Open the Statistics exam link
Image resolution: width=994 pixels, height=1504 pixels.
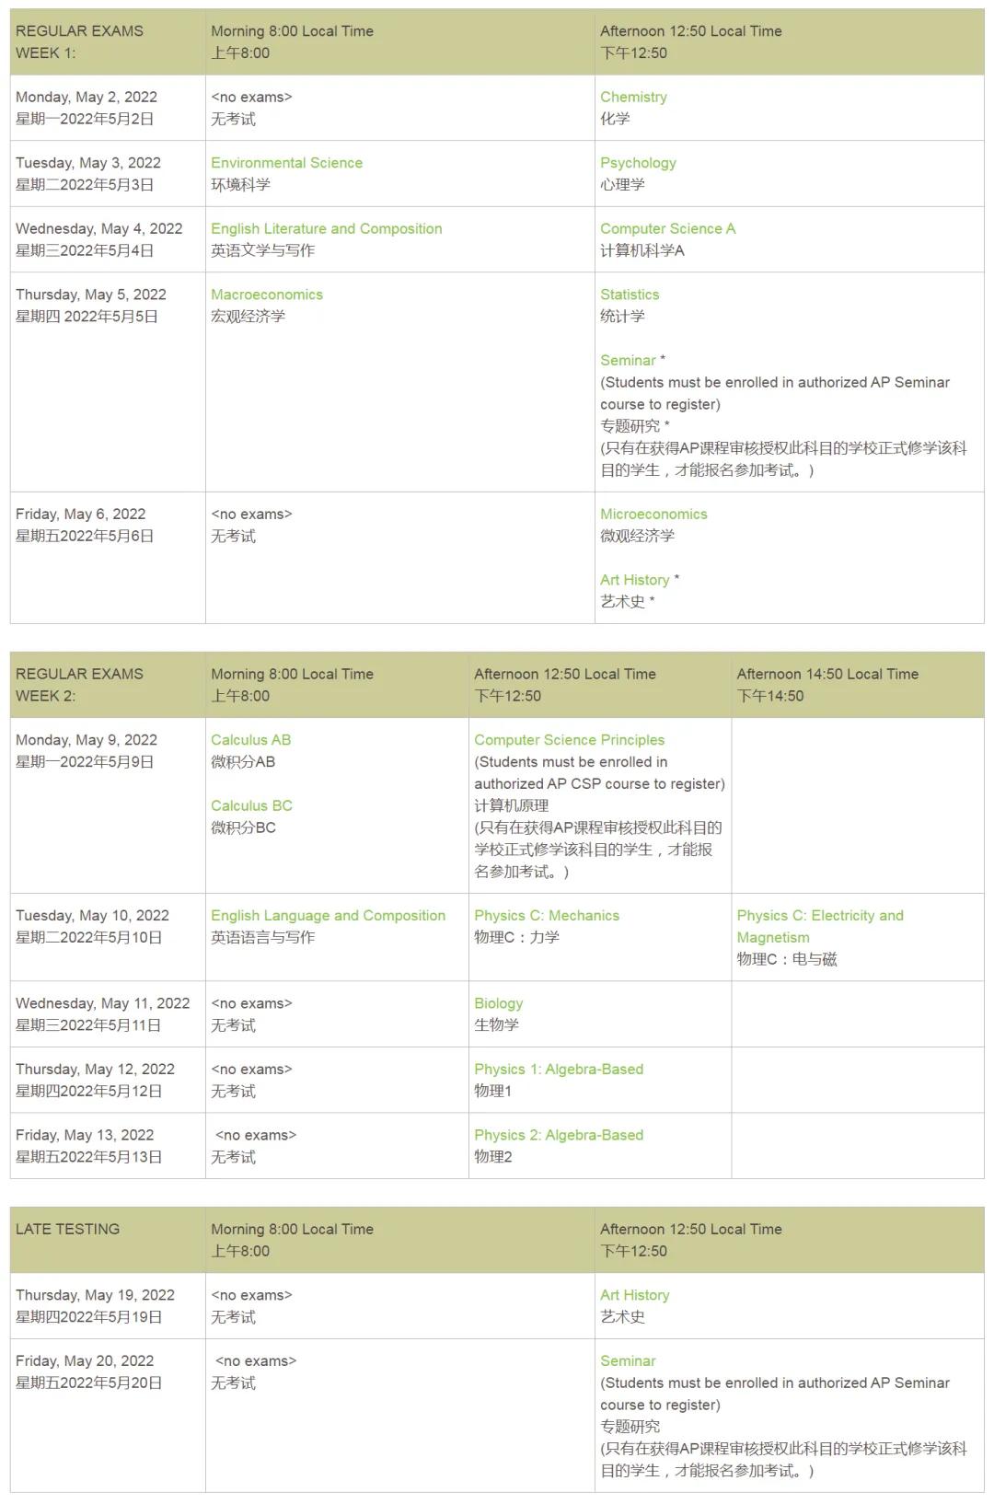[630, 295]
